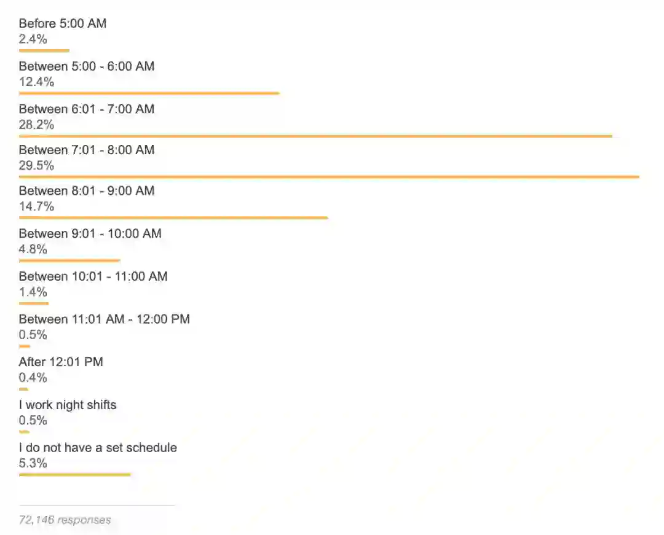Select the "Between 5:00 - 6:00 AM" label
Viewport: 664px width, 535px height.
click(86, 66)
